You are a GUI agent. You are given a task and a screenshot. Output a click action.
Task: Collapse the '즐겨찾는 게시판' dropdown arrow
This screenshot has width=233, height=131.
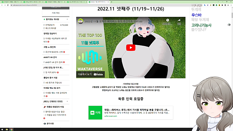click(x=67, y=19)
